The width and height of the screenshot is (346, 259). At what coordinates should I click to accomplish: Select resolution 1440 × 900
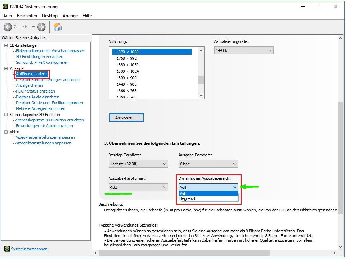click(x=152, y=84)
